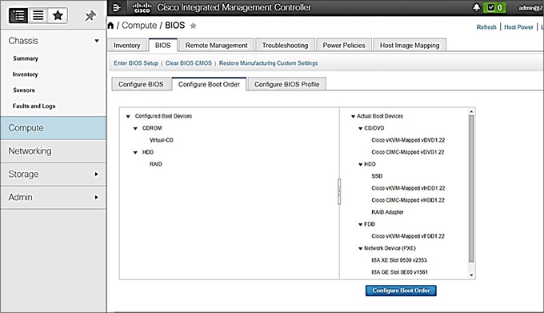Switch to the list view icon
Viewport: 544px width, 313px height.
tap(38, 16)
